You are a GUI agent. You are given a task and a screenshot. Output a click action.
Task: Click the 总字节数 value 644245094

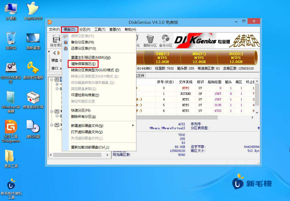(x=252, y=147)
